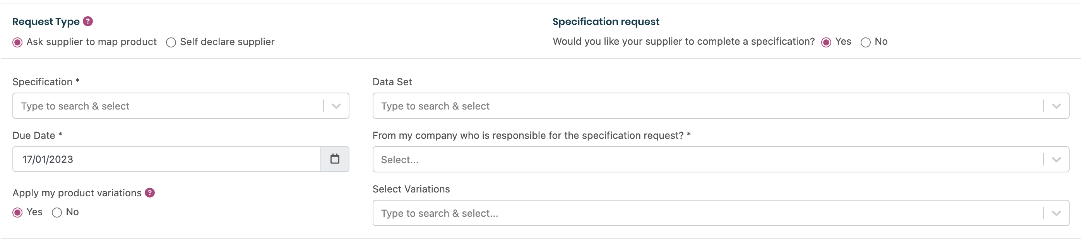
Task: Click the Request Type help icon
Action: 88,21
